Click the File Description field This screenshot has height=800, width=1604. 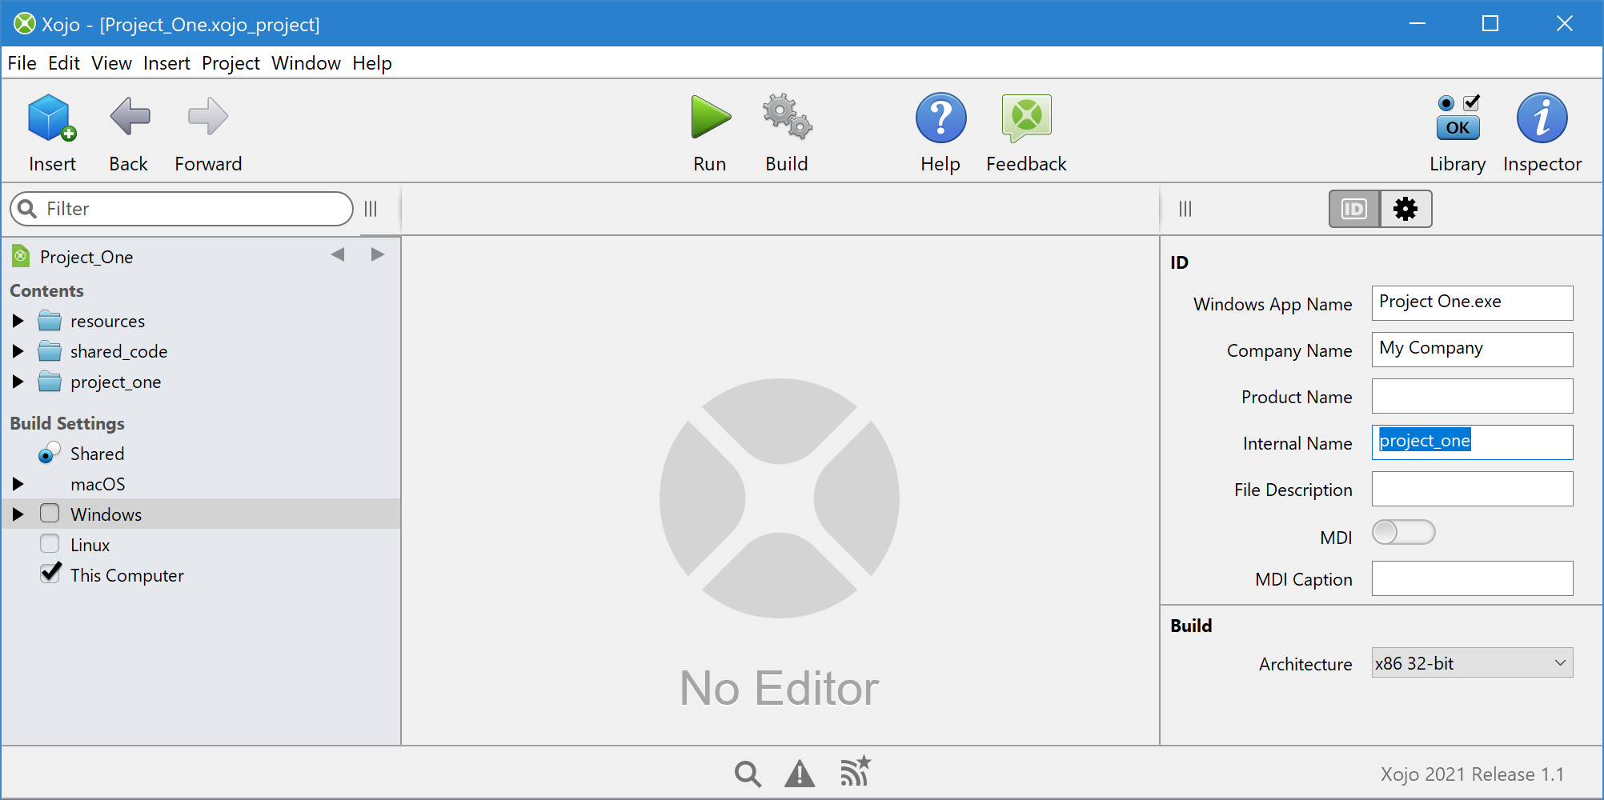(x=1473, y=489)
